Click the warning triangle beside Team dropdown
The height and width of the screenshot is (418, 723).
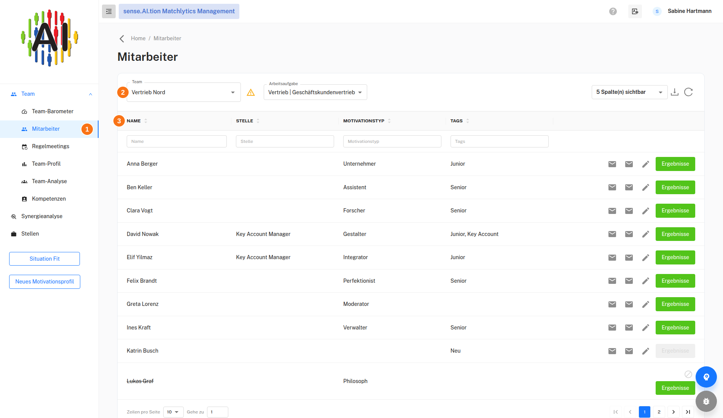click(x=251, y=92)
